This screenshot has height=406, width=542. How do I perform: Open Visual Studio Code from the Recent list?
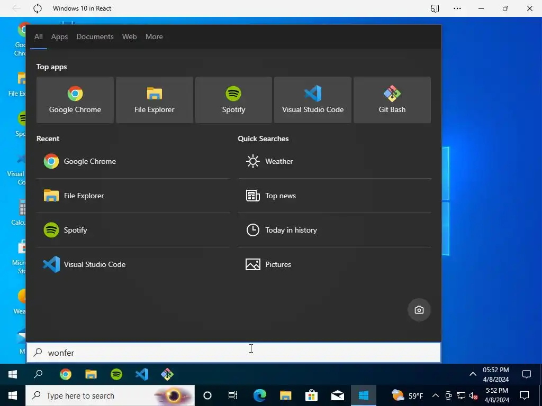click(x=133, y=264)
